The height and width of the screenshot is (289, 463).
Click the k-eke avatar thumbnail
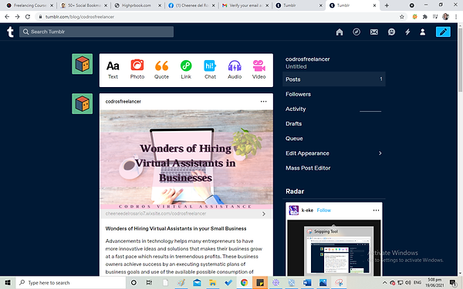click(293, 210)
